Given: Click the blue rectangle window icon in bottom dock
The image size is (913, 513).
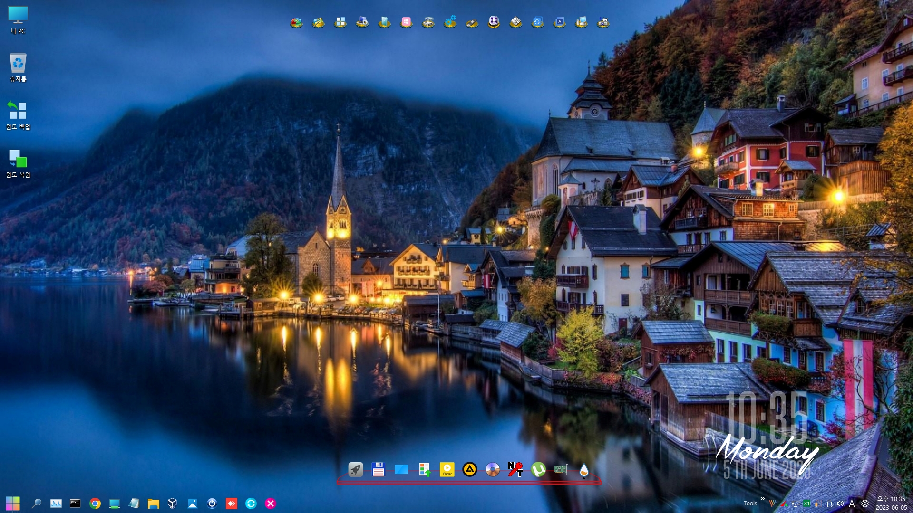Looking at the screenshot, I should (x=401, y=470).
